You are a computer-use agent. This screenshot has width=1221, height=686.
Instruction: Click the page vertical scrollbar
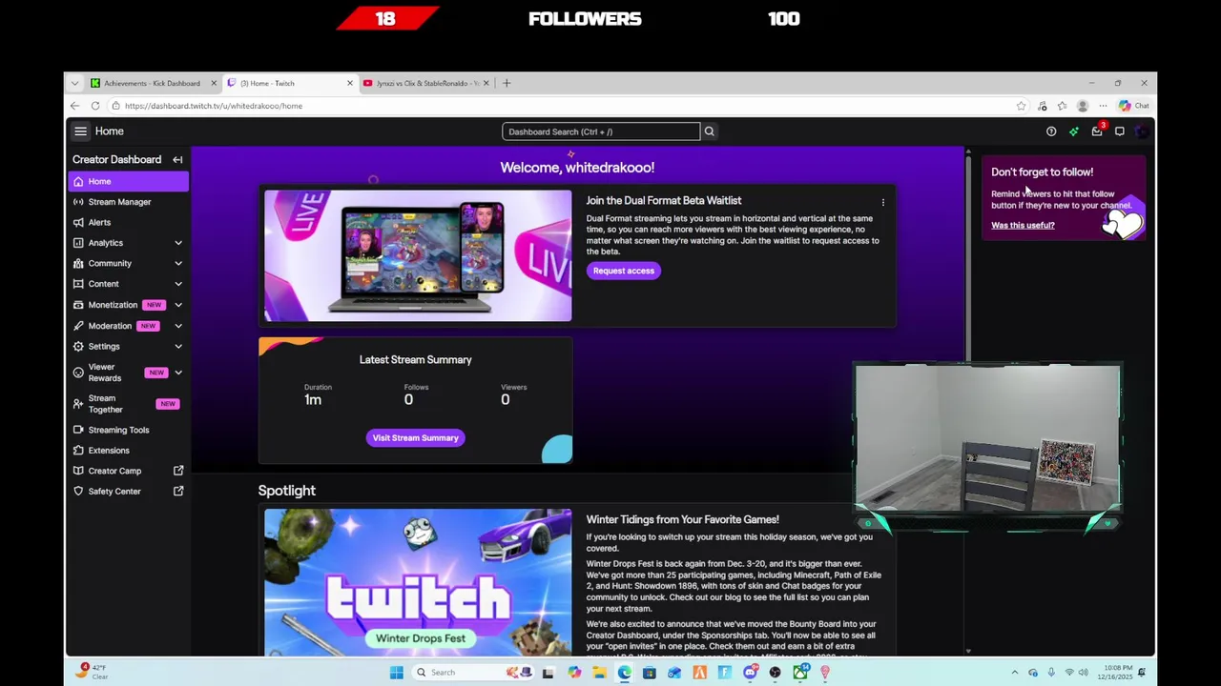(x=969, y=257)
